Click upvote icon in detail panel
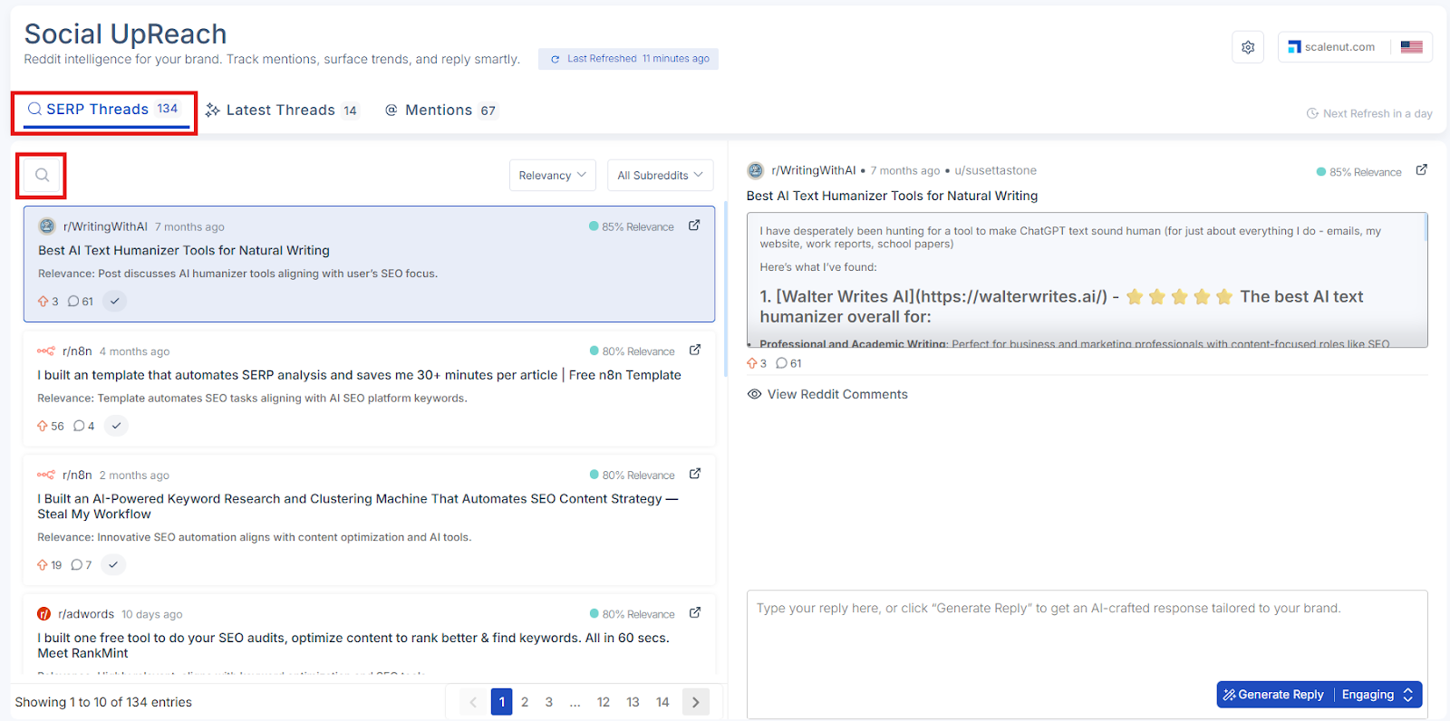The height and width of the screenshot is (721, 1450). point(751,363)
